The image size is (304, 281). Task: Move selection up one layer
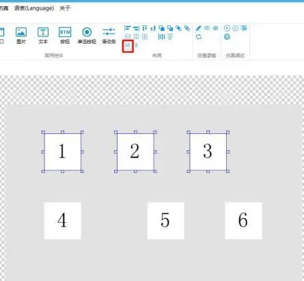point(179,28)
